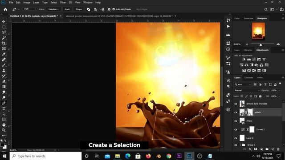
Task: Switch to the Swatches tab
Action: [x=248, y=18]
